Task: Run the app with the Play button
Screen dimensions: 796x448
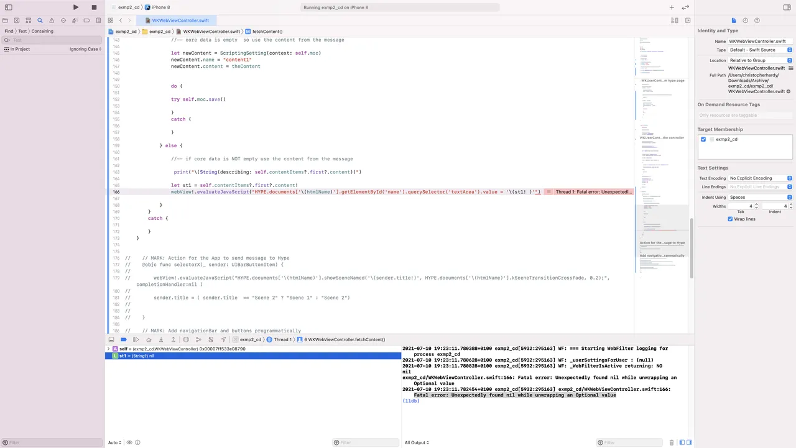Action: pyautogui.click(x=76, y=7)
